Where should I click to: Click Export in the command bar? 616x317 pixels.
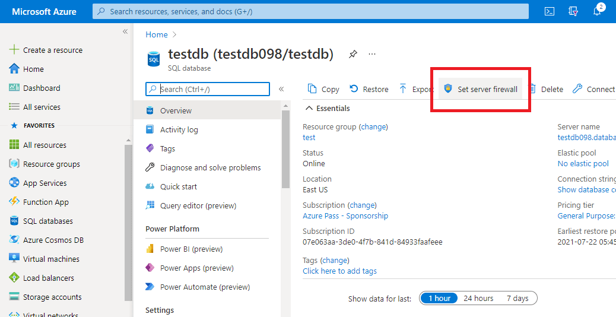415,89
